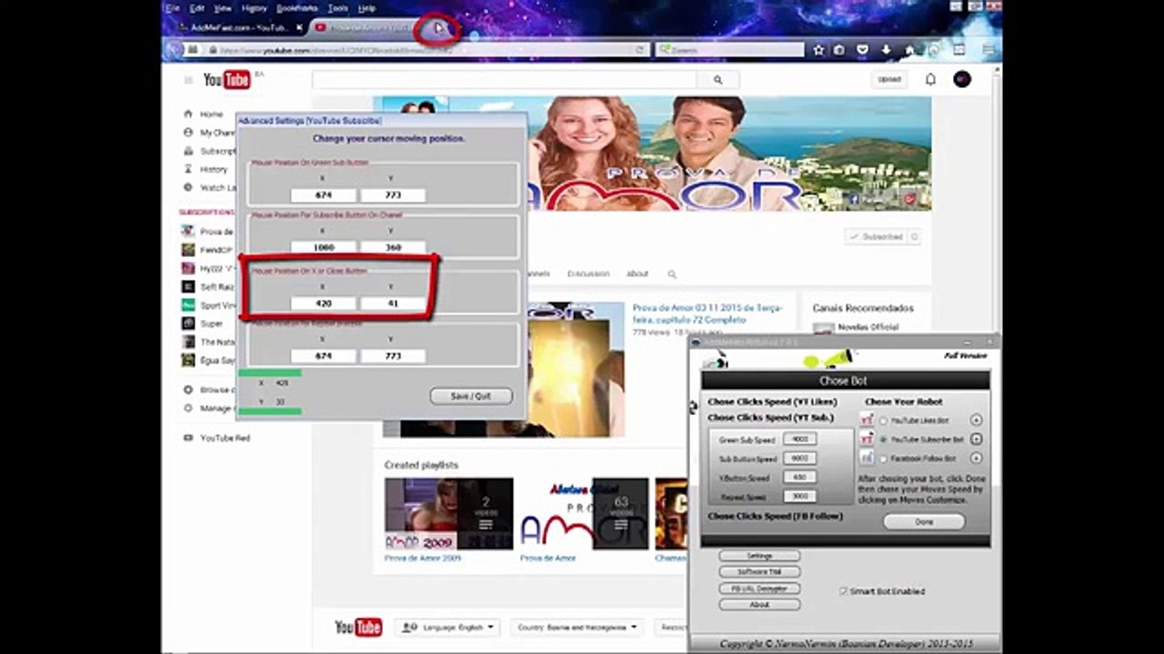Viewport: 1164px width, 654px height.
Task: Click the YouTube logo in the header
Action: pyautogui.click(x=227, y=80)
